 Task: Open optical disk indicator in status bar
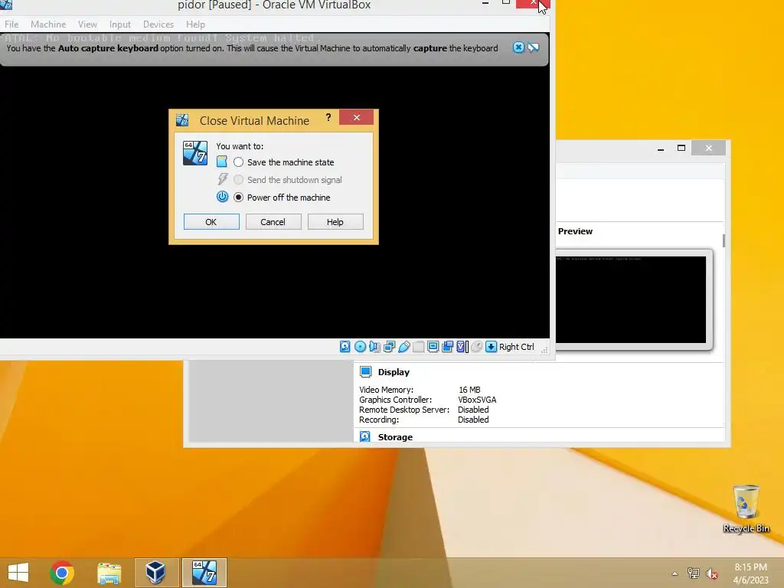click(360, 347)
